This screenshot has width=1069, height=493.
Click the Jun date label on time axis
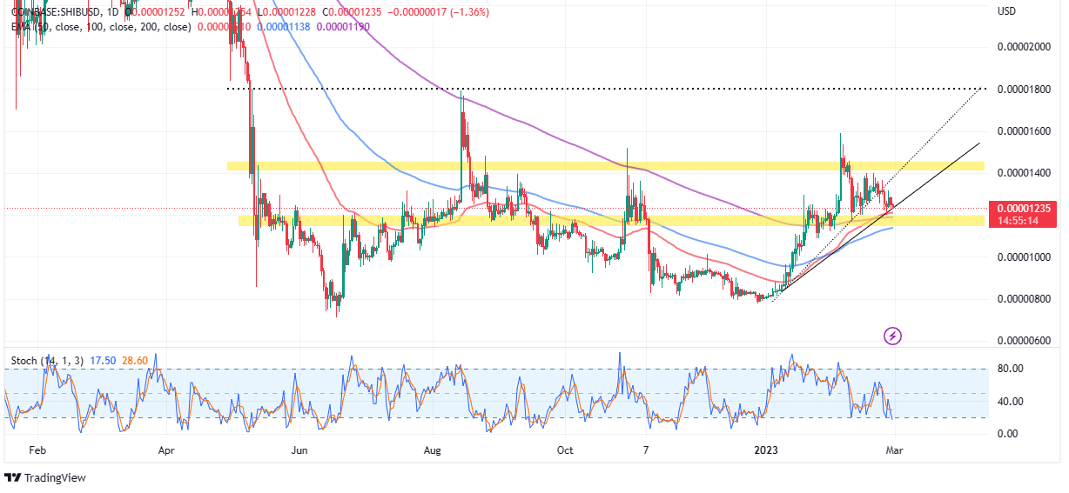299,450
